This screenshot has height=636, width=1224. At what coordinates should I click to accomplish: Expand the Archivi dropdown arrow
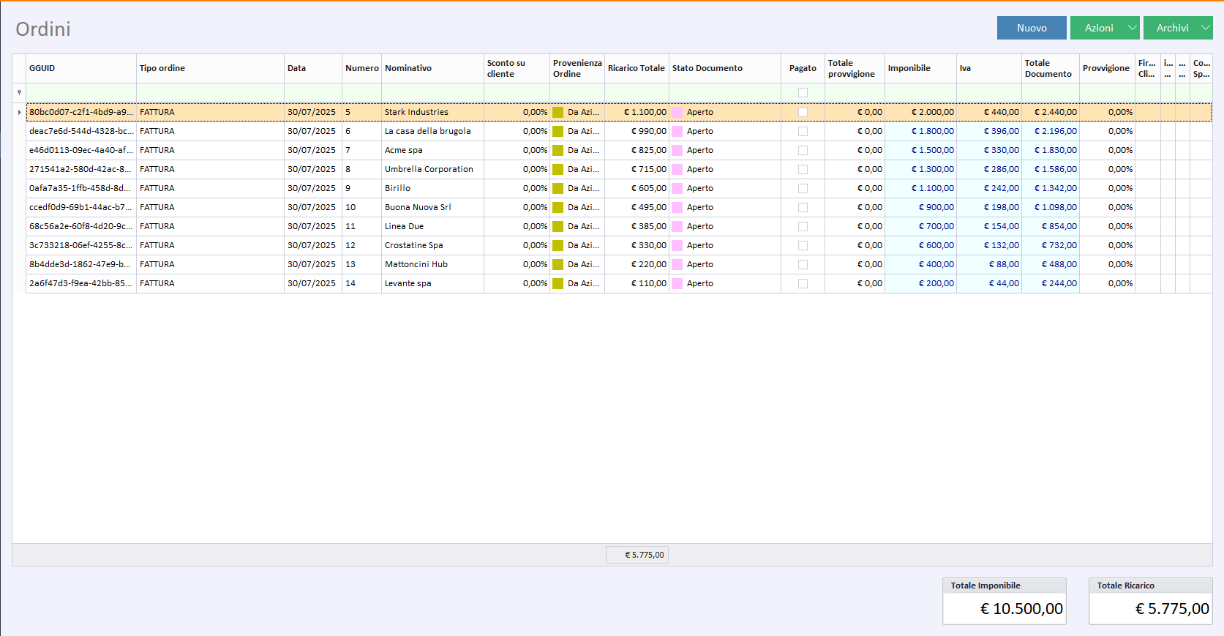[x=1206, y=28]
